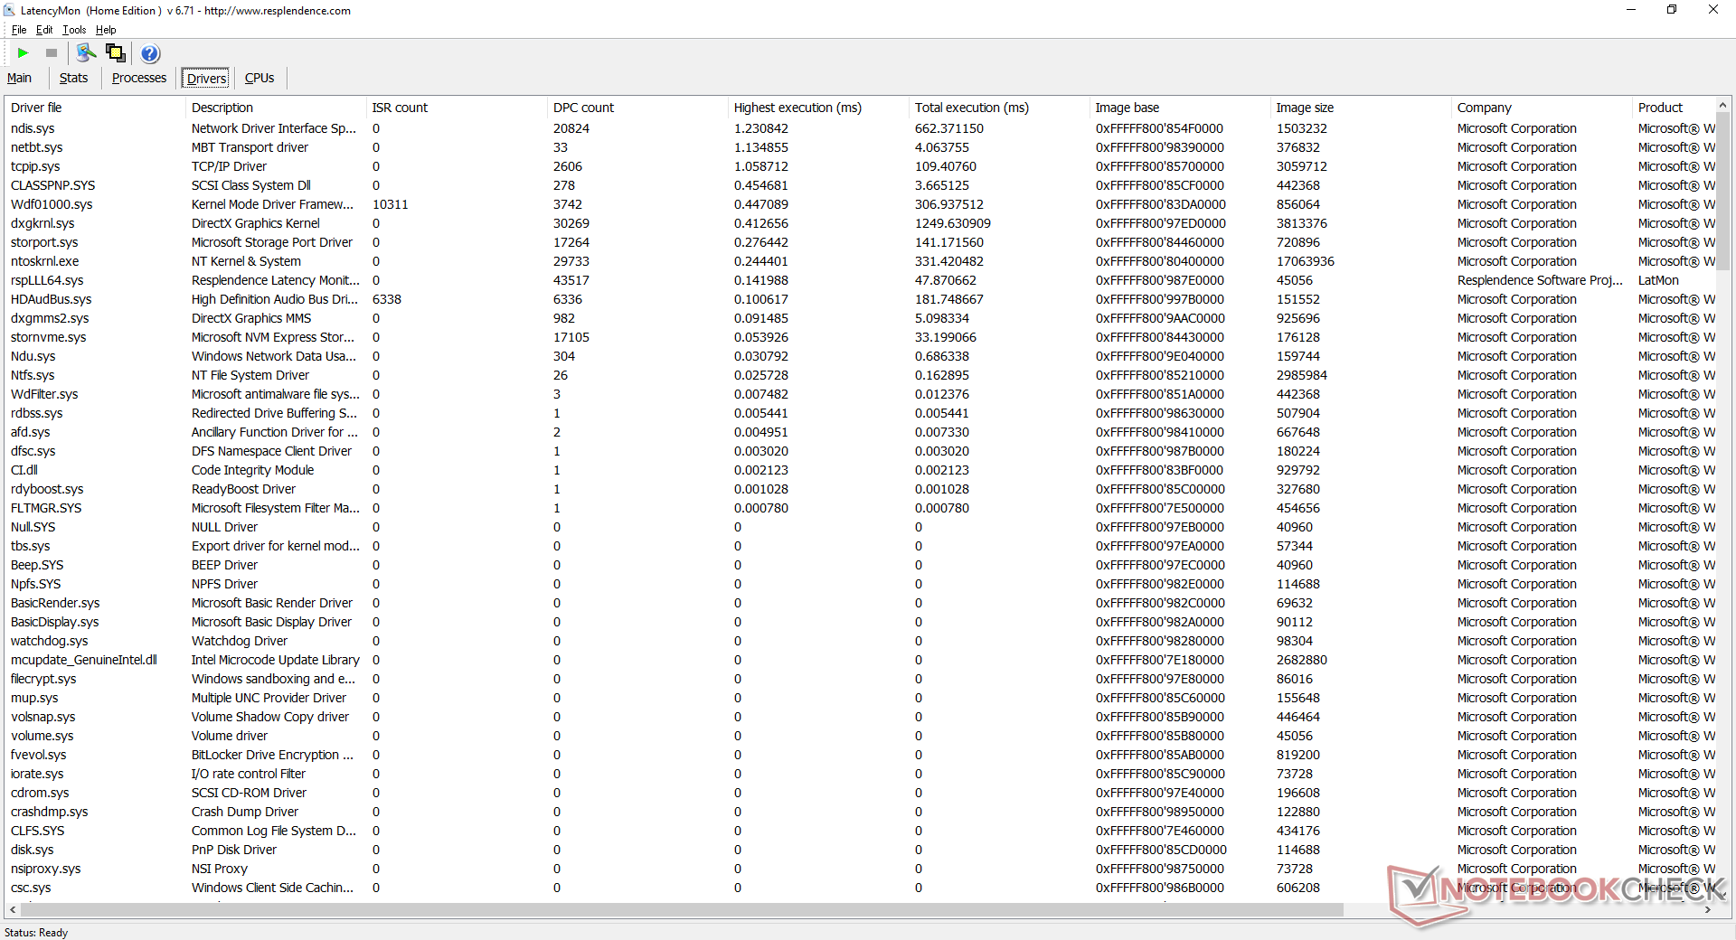The image size is (1736, 940).
Task: Click the 'DirectX Graphics Kernel' description cell
Action: [256, 223]
